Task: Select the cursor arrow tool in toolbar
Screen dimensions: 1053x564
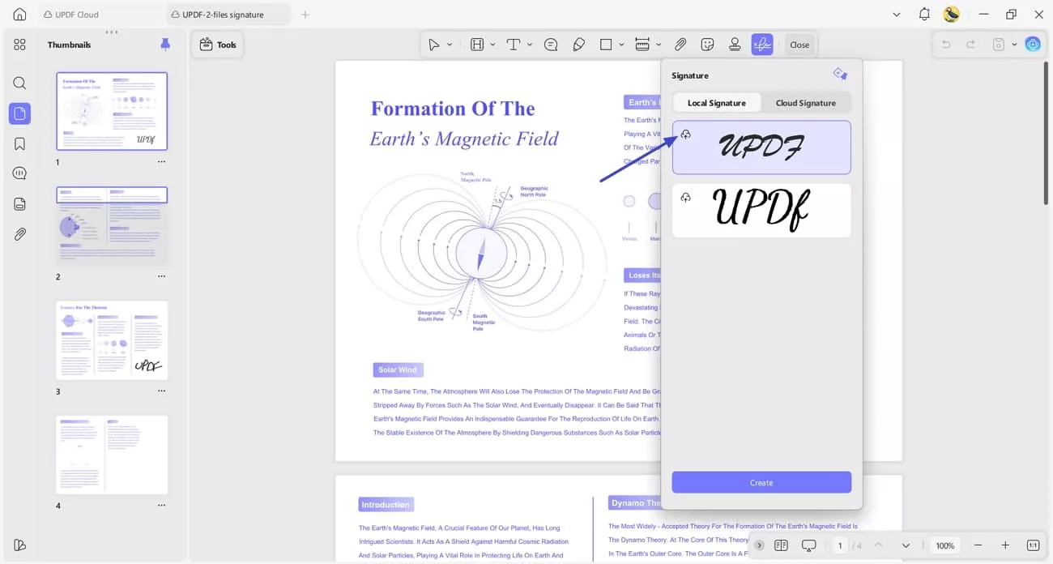Action: coord(434,45)
